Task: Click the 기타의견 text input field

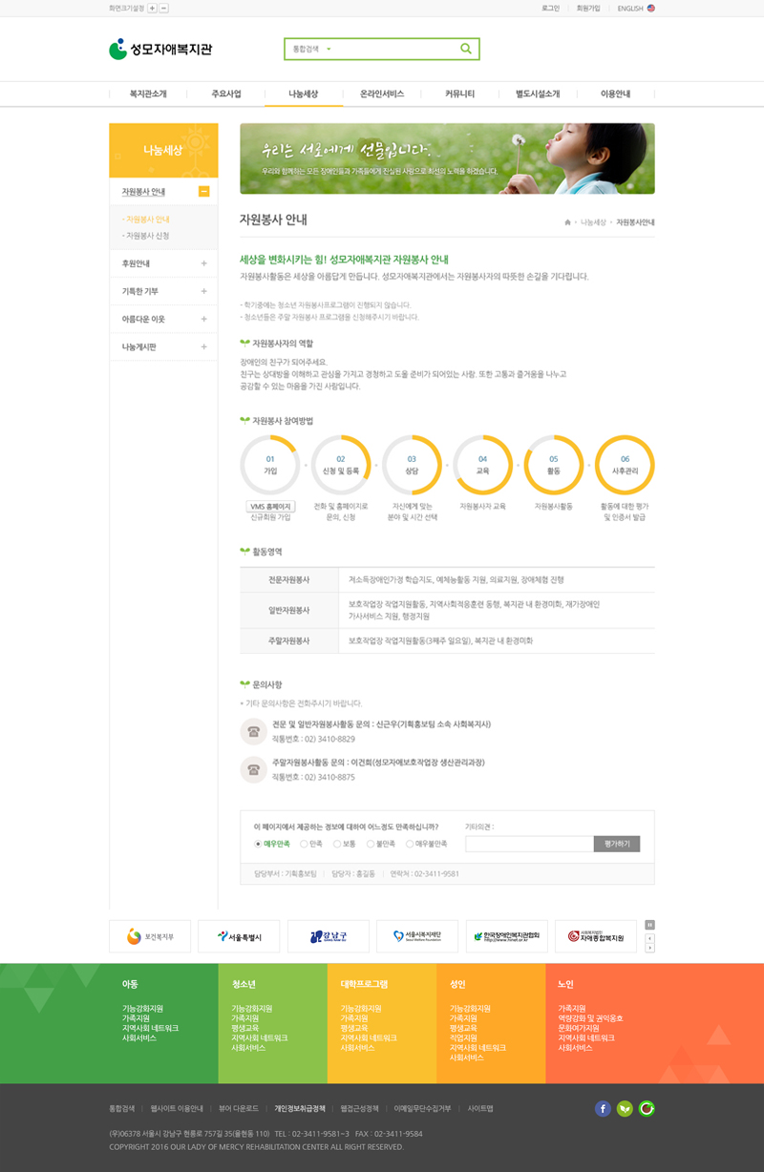Action: (528, 844)
